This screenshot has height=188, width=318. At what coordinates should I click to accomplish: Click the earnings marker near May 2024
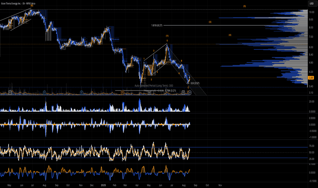(x=10, y=93)
